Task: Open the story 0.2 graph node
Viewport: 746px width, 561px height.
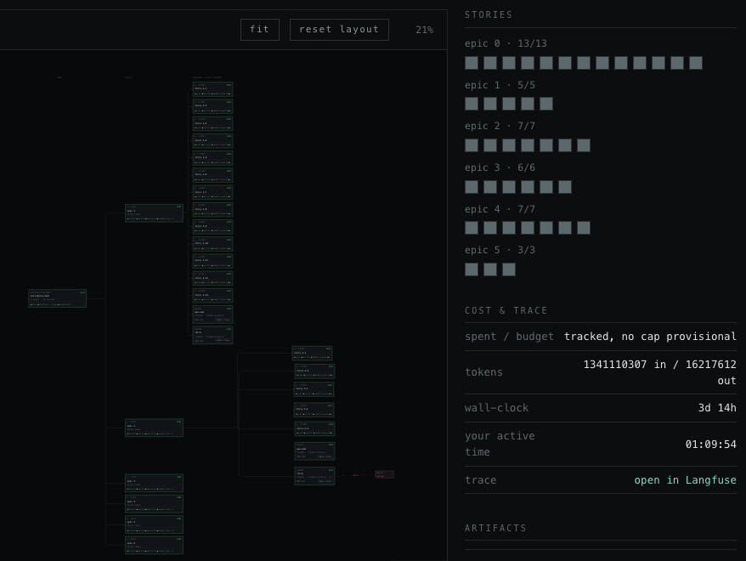Action: click(x=212, y=106)
